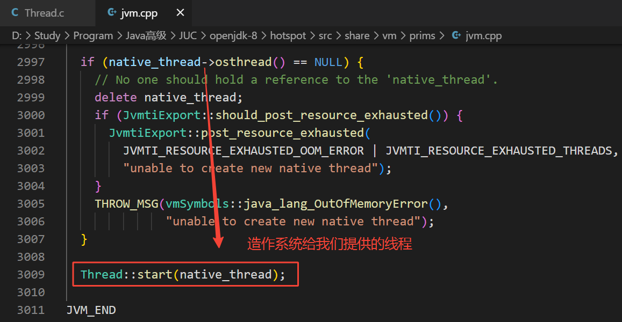The image size is (622, 322).
Task: Click the comment text 'No one should hold'
Action: 180,79
